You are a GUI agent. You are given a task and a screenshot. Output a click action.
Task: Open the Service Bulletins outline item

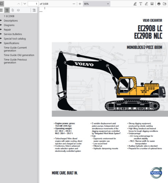13,34
